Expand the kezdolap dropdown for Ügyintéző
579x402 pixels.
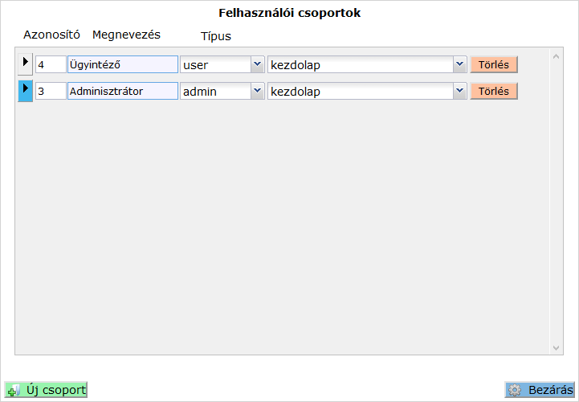tap(459, 65)
